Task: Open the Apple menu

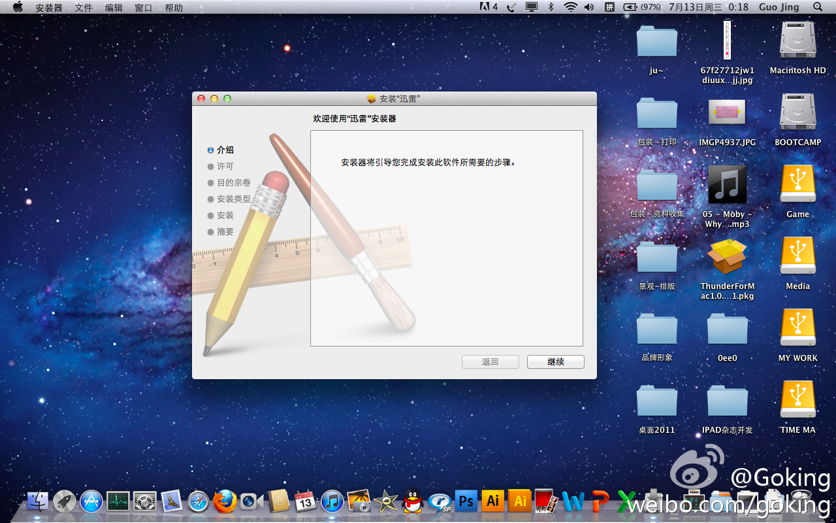Action: [18, 7]
